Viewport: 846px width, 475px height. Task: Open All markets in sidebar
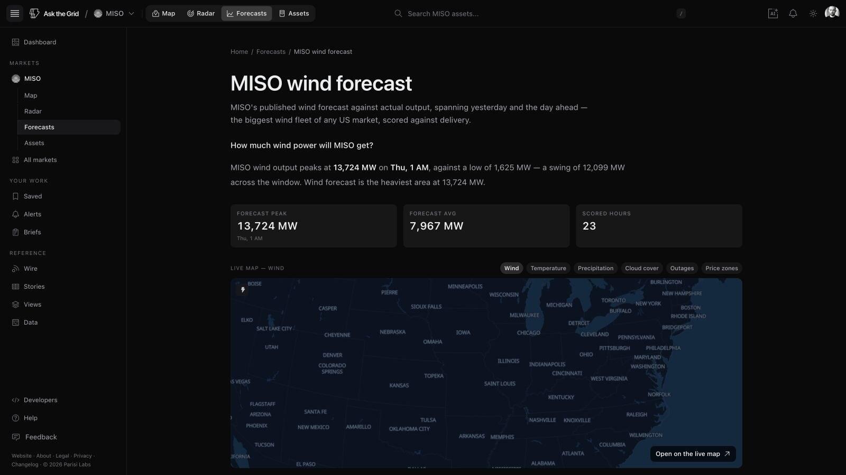(x=63, y=160)
